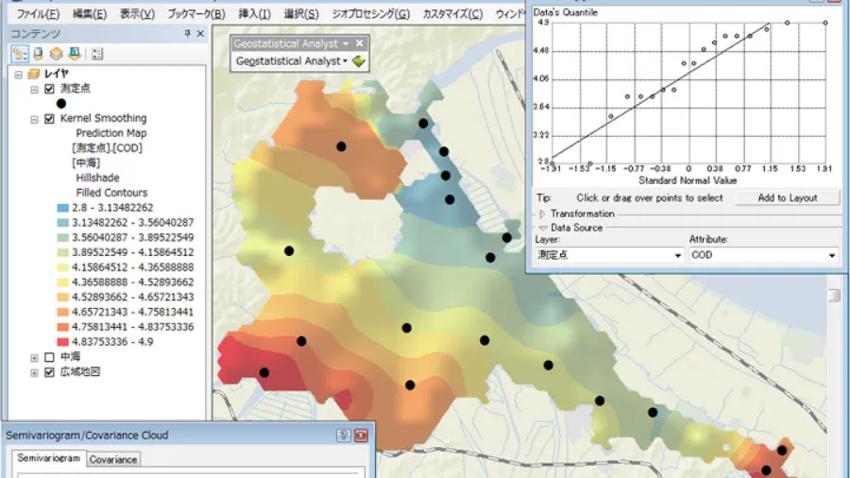
Task: Click the black point symbol of 測定点
Action: (x=61, y=103)
